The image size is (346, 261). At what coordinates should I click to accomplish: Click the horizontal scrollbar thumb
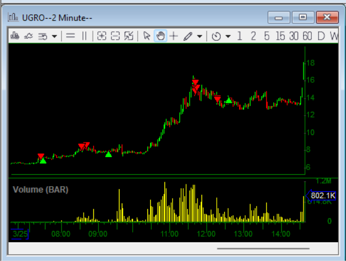coord(263,249)
